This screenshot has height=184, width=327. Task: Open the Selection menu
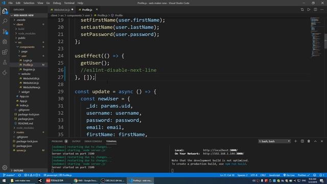29,3
